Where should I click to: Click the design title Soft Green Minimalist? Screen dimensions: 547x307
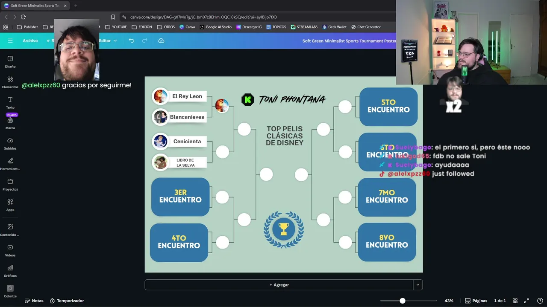point(349,41)
